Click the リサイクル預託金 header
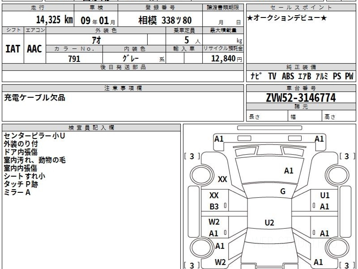The image size is (358, 269). coord(223,49)
